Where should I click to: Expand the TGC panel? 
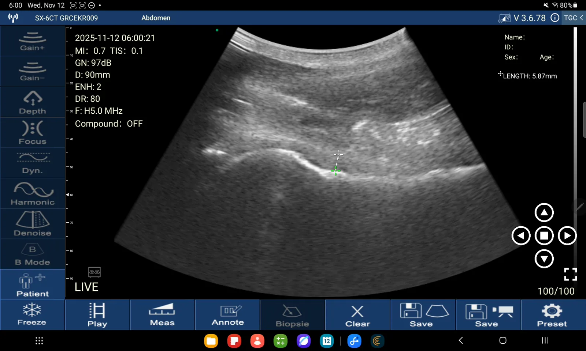click(574, 18)
